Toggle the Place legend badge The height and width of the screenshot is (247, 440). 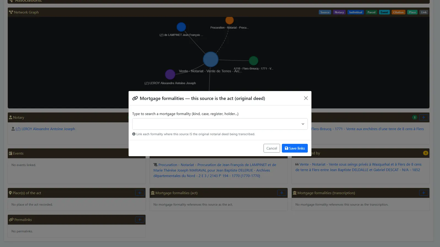(412, 12)
